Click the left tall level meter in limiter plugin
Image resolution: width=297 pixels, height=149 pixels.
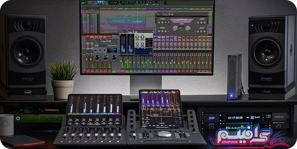pos(123,44)
